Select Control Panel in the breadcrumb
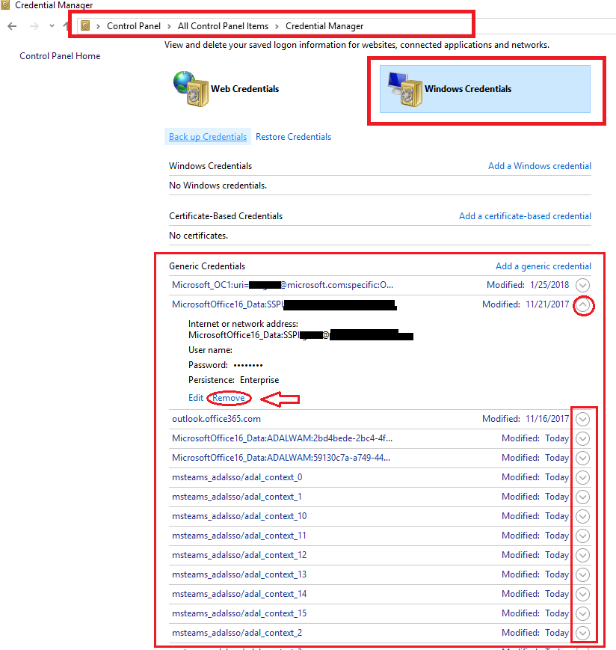The image size is (616, 650). coord(133,26)
